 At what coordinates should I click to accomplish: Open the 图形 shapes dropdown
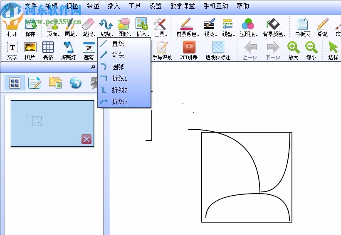coord(125,27)
